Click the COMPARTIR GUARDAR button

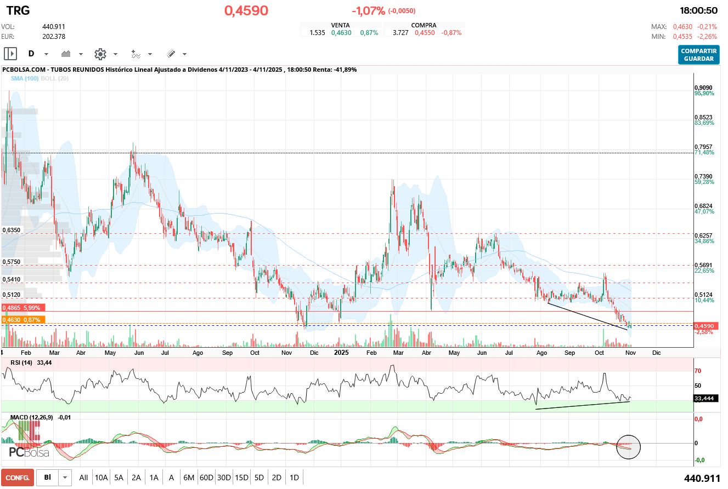(698, 55)
